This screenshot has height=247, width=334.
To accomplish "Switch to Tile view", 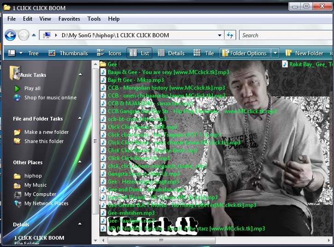I will 203,53.
